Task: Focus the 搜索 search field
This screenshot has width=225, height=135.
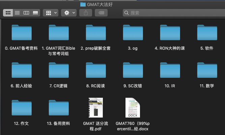Action: pyautogui.click(x=174, y=13)
